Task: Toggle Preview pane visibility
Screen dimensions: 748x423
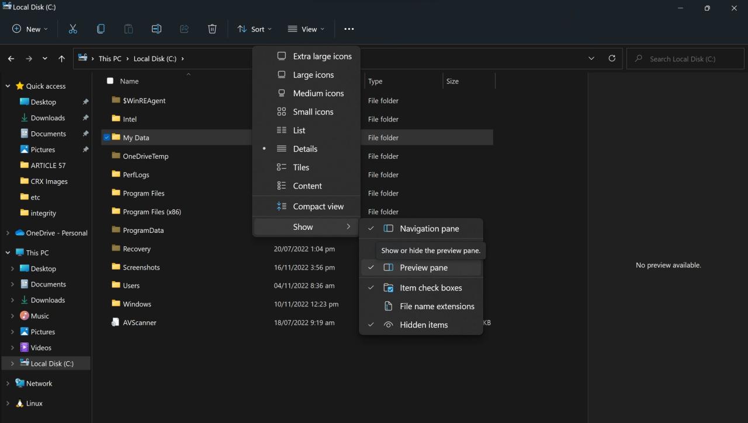Action: [421, 268]
